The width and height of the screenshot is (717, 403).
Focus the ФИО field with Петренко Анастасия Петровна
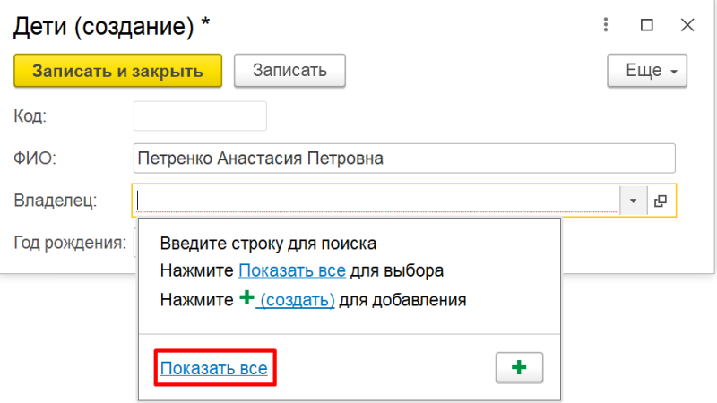click(x=403, y=159)
